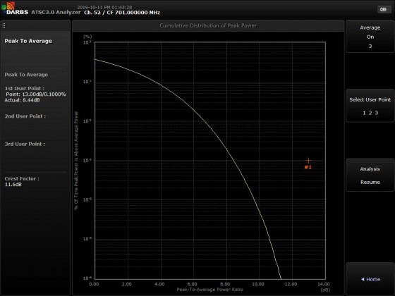
Task: Click the grip dots panel handle
Action: pyautogui.click(x=4, y=25)
